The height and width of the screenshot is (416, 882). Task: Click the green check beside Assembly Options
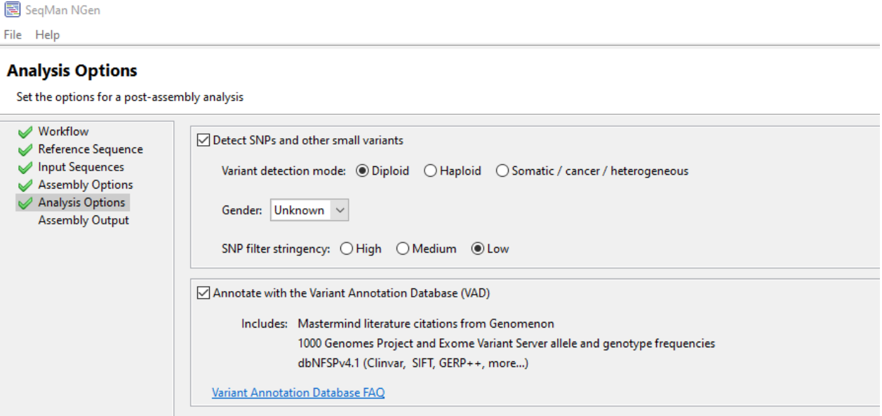tap(25, 185)
